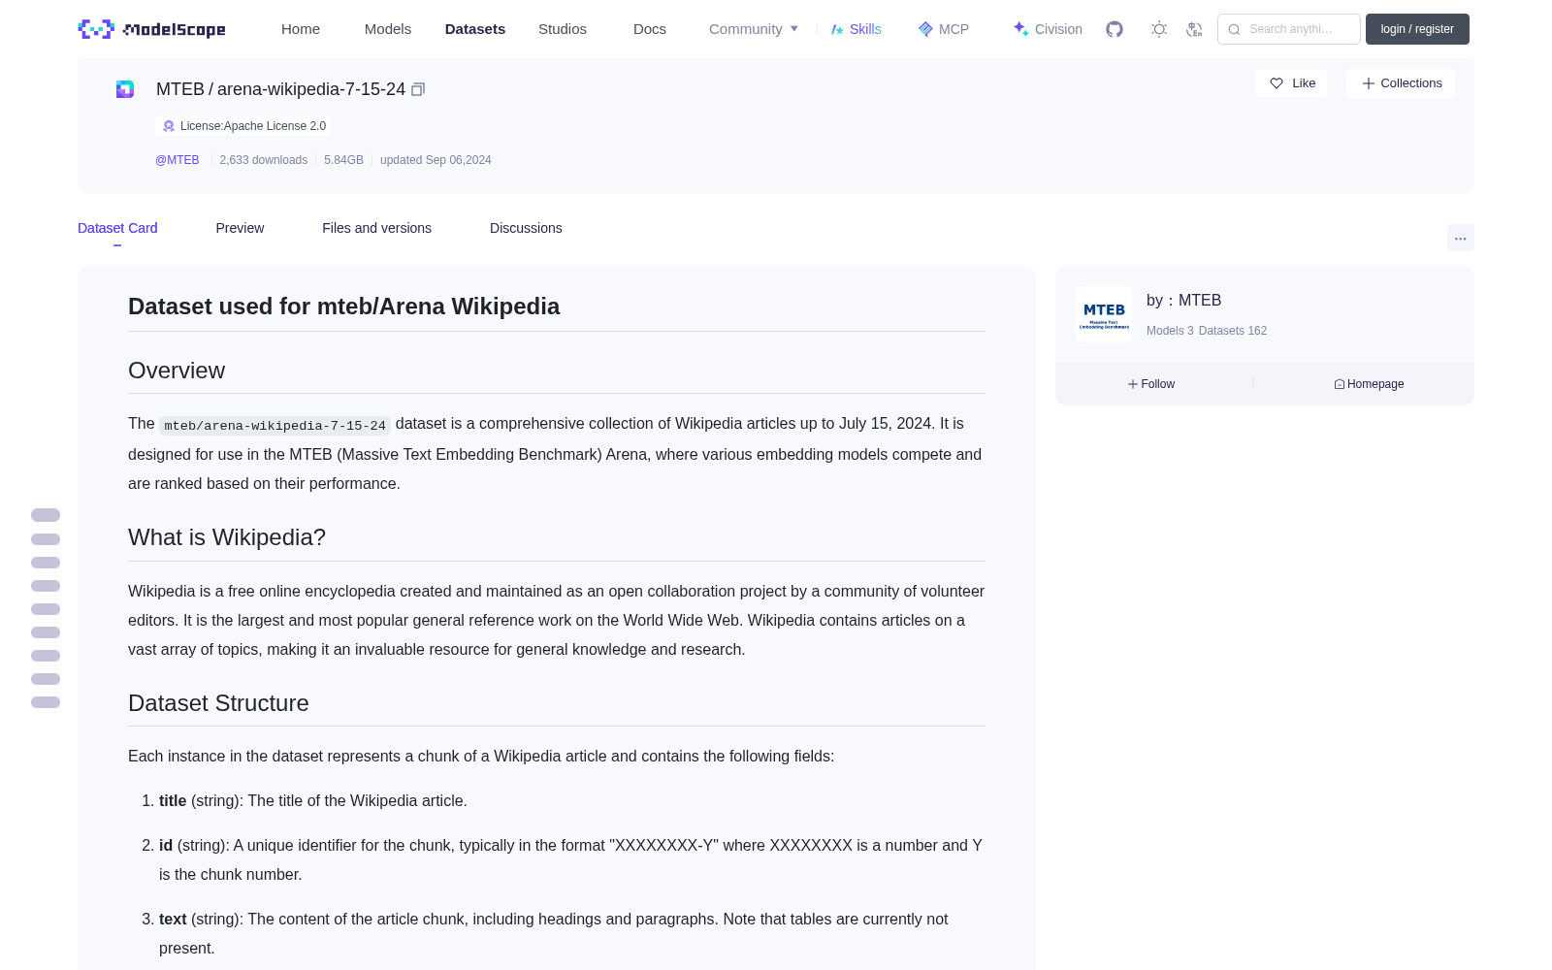Click the Skills link in the navbar
Image resolution: width=1552 pixels, height=970 pixels.
click(x=856, y=29)
